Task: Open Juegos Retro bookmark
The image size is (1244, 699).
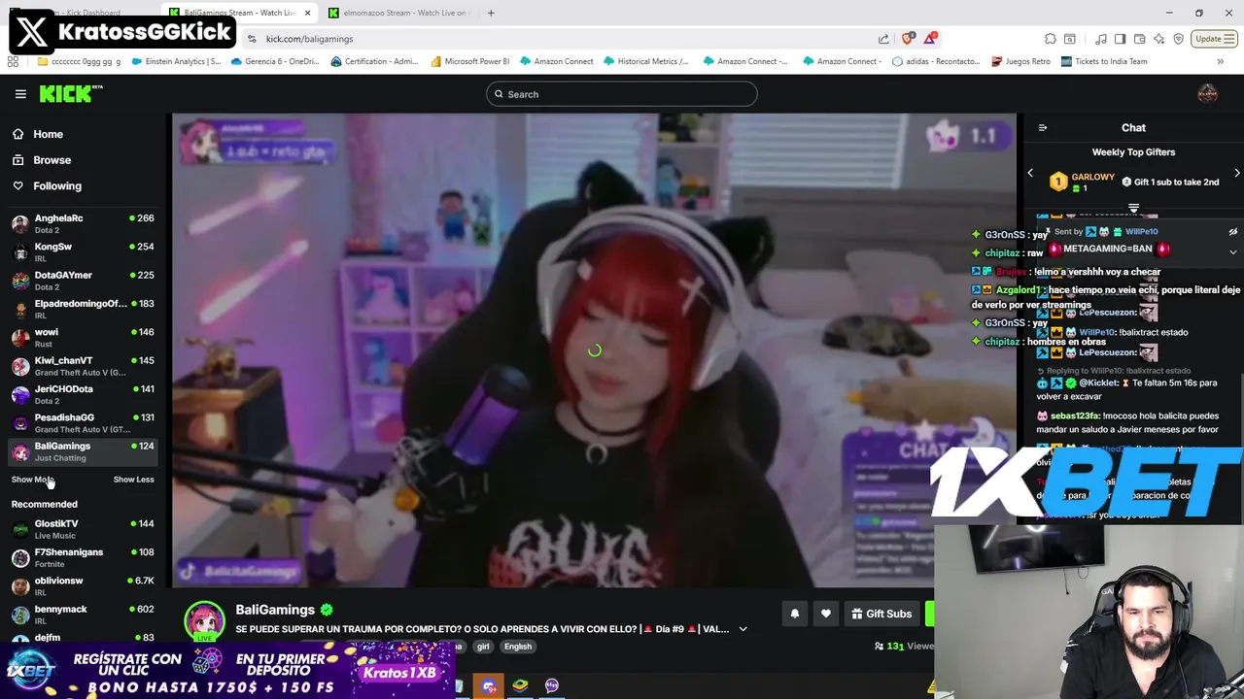Action: [x=1020, y=61]
